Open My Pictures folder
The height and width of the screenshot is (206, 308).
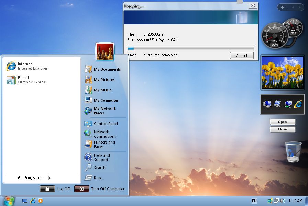(100, 79)
